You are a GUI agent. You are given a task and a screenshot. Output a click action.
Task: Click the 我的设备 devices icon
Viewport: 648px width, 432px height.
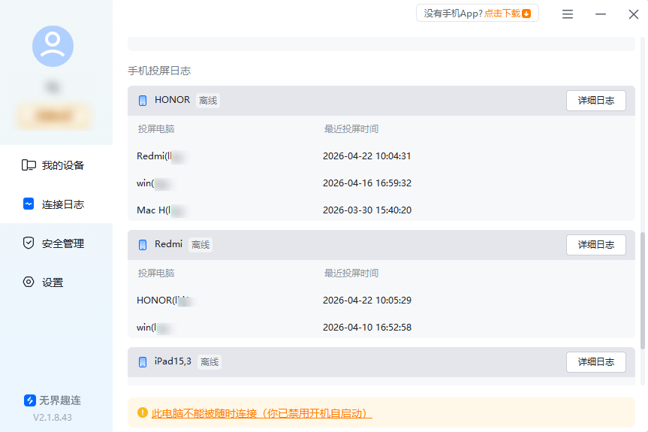[x=29, y=165]
